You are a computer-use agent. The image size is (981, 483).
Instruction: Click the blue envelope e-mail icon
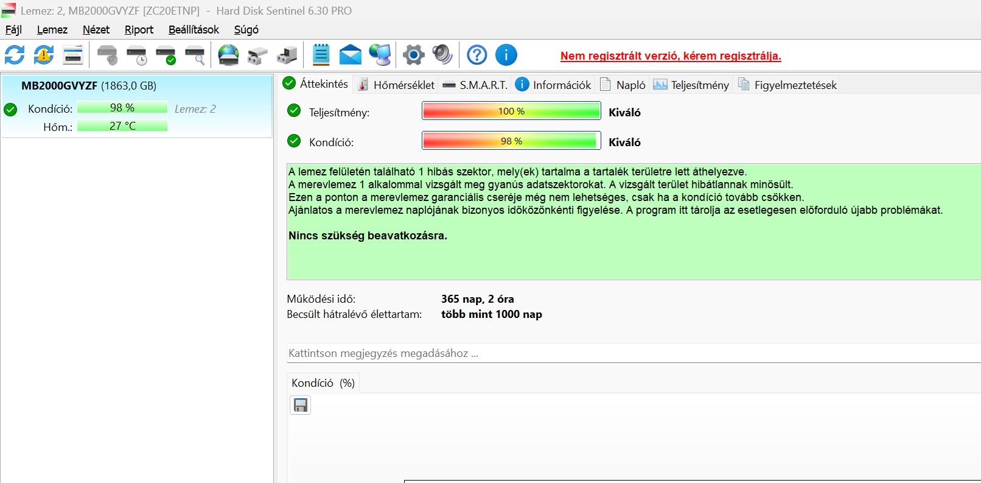[350, 55]
